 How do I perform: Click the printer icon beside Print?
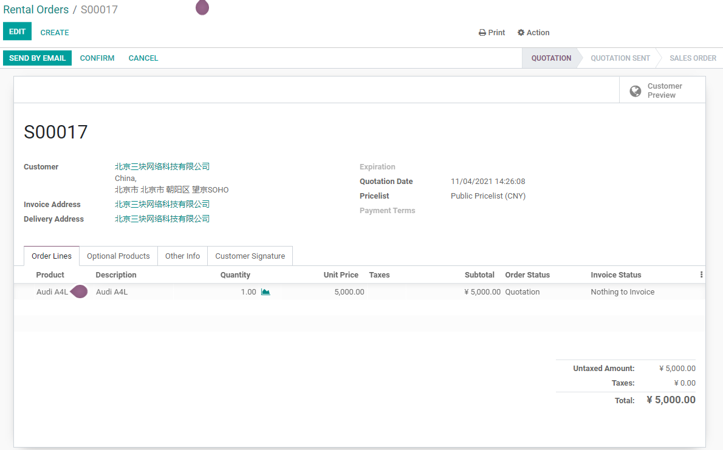coord(482,33)
